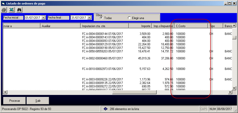Image resolution: width=238 pixels, height=113 pixels.
Task: Select row FC A-0002-00000460 05/07/2017
Action: (x=102, y=58)
